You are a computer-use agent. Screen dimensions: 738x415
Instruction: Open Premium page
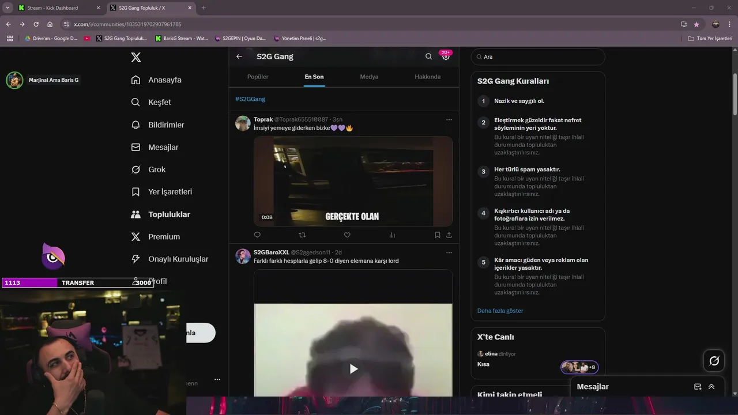tap(155, 237)
